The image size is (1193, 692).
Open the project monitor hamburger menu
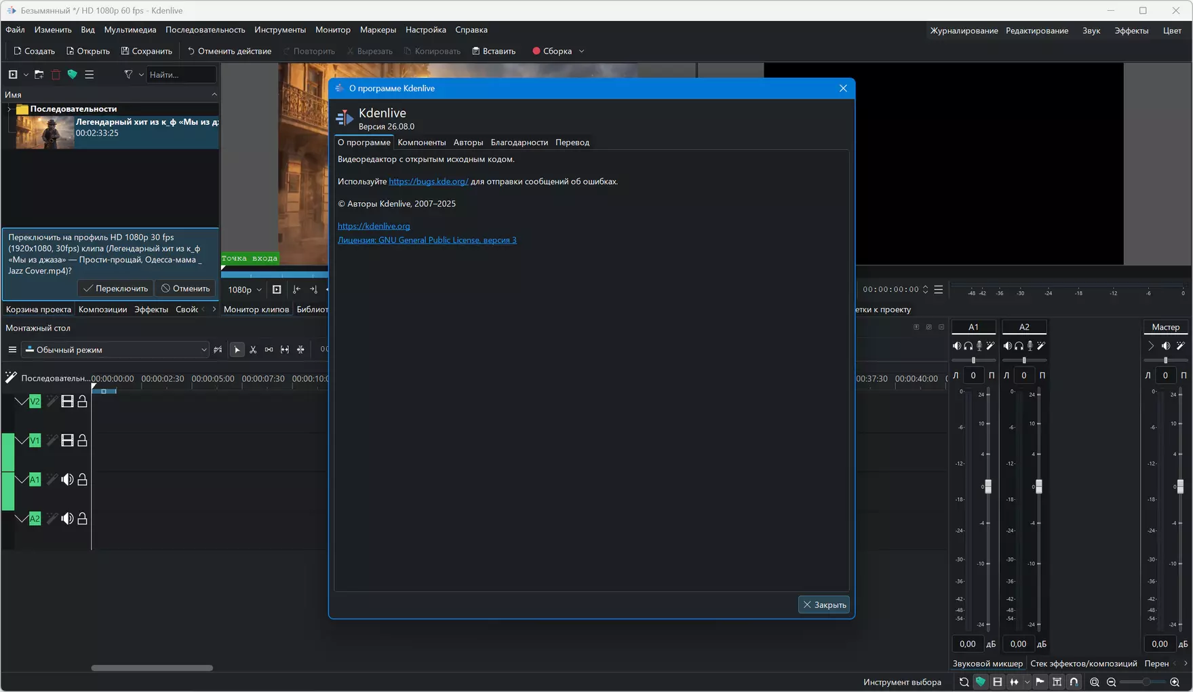(939, 290)
